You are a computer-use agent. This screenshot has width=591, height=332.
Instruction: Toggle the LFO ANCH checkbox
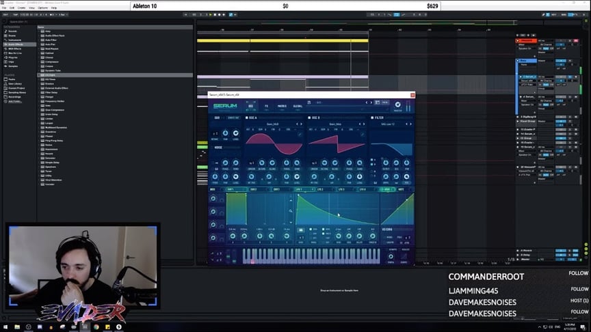click(x=323, y=234)
